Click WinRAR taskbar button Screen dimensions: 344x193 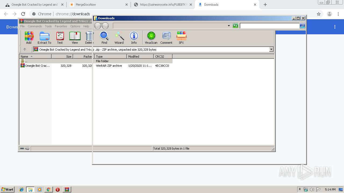coord(67,190)
